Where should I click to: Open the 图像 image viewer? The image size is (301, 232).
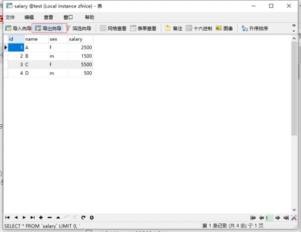pyautogui.click(x=224, y=29)
